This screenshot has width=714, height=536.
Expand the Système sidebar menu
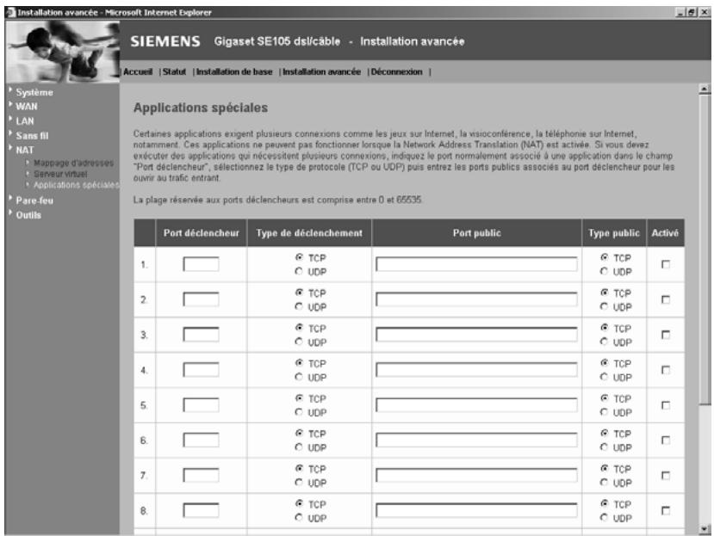point(34,92)
